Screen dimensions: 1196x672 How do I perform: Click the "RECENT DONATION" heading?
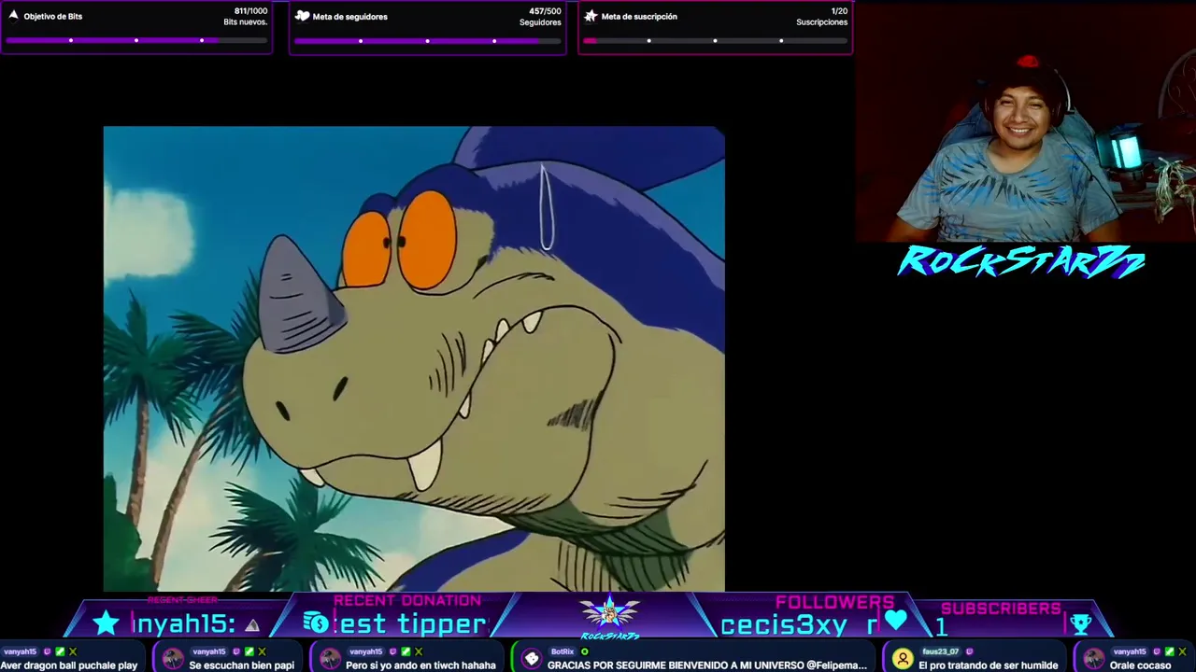[407, 601]
